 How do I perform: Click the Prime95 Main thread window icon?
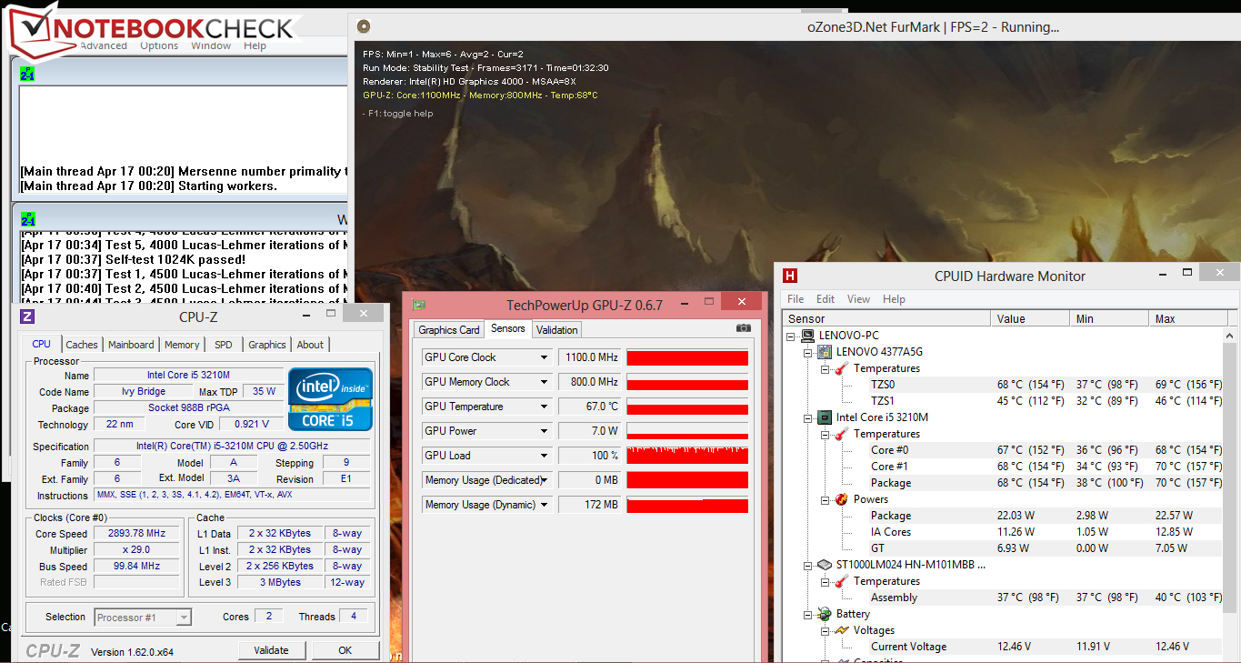pyautogui.click(x=27, y=74)
